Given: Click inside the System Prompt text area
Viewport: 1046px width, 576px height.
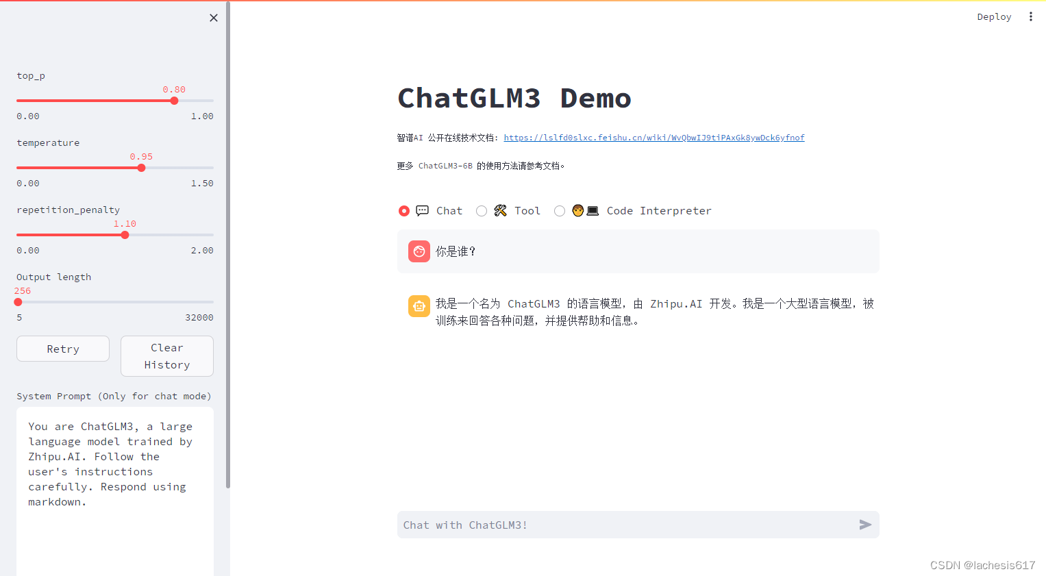Looking at the screenshot, I should [115, 492].
